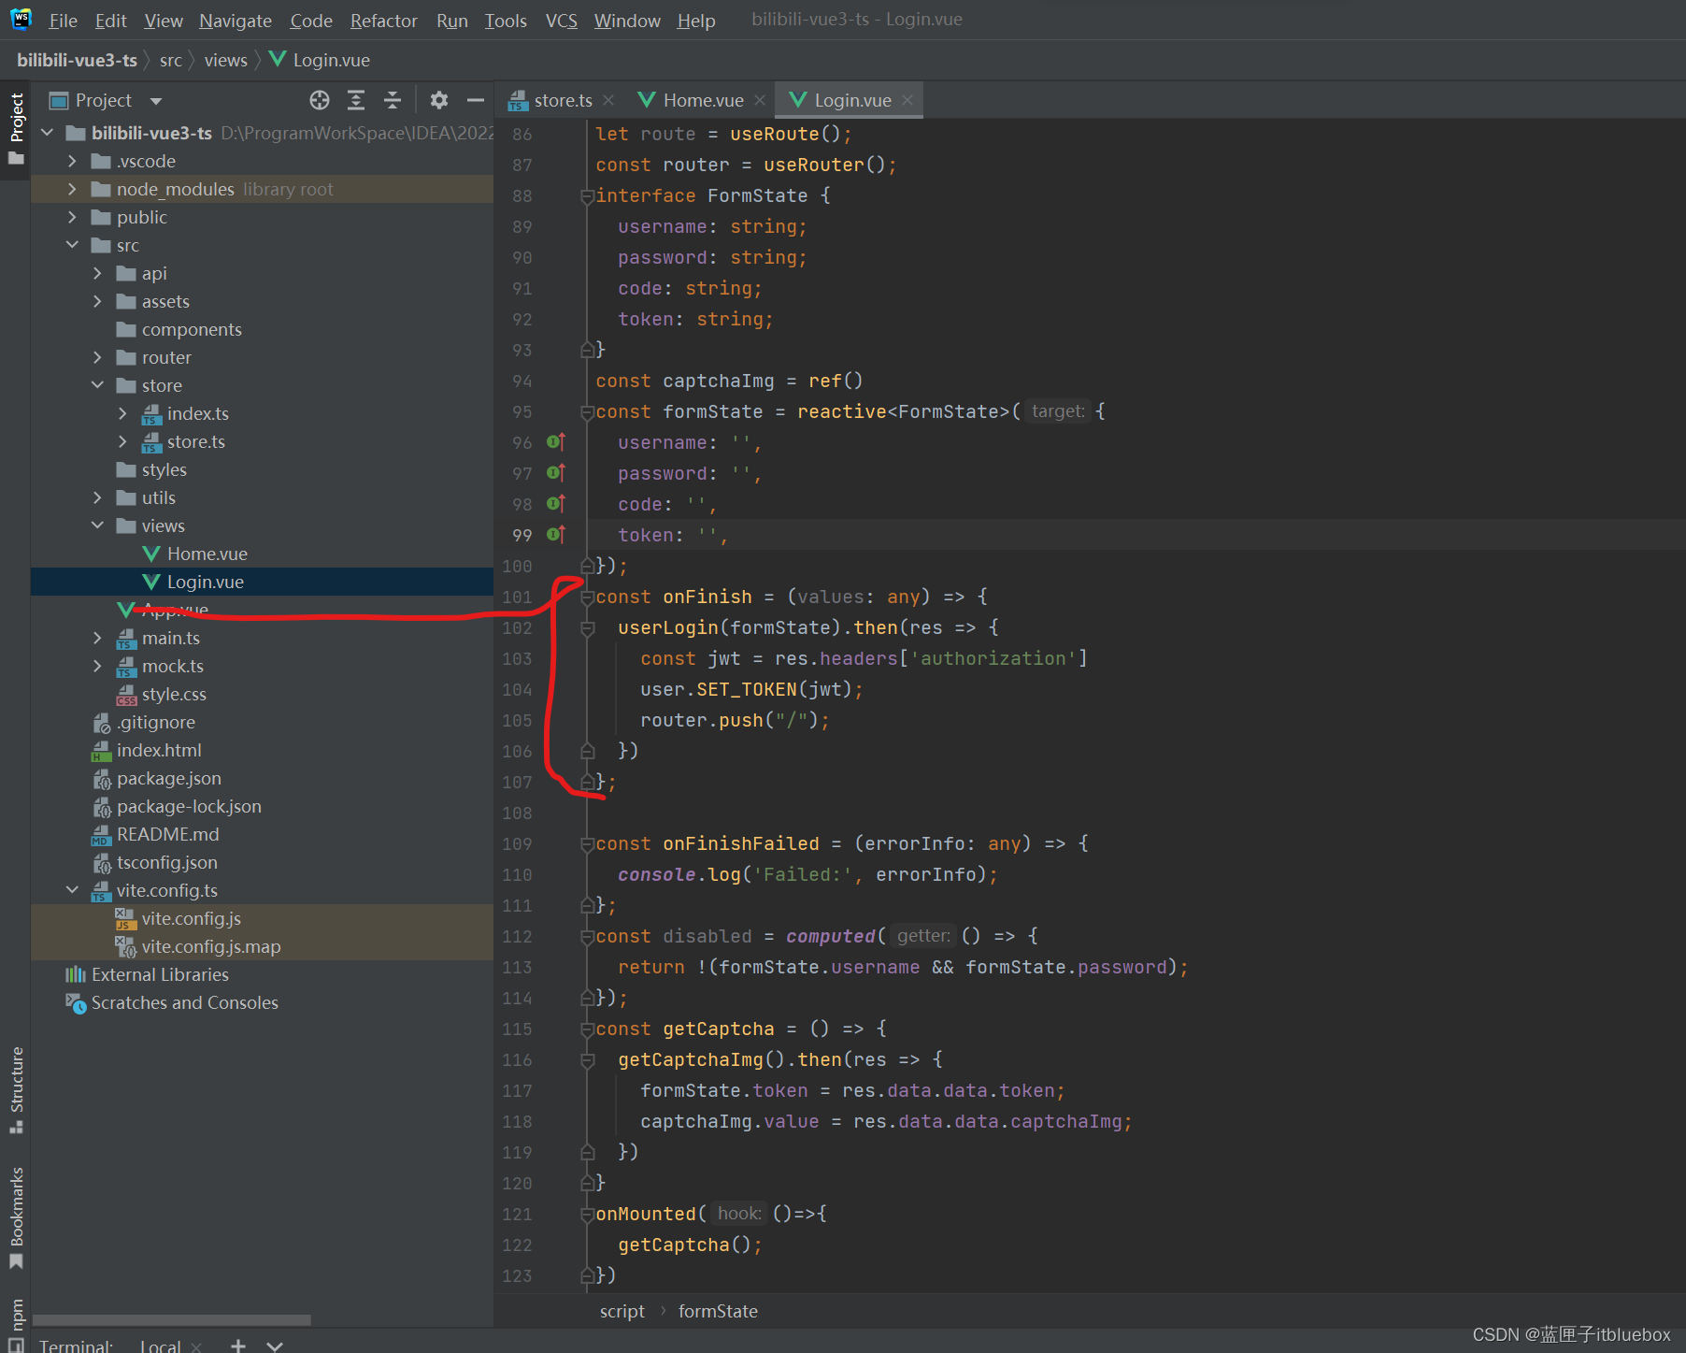The image size is (1686, 1353).
Task: Open the Project view dropdown arrow
Action: [156, 101]
